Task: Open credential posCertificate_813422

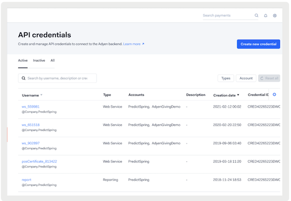Action: pyautogui.click(x=39, y=162)
